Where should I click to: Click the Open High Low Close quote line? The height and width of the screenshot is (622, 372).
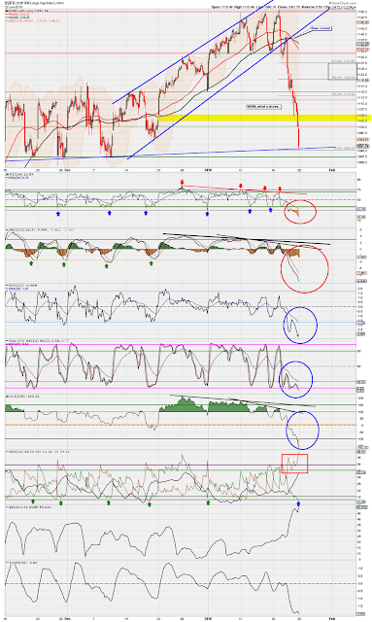pyautogui.click(x=284, y=7)
